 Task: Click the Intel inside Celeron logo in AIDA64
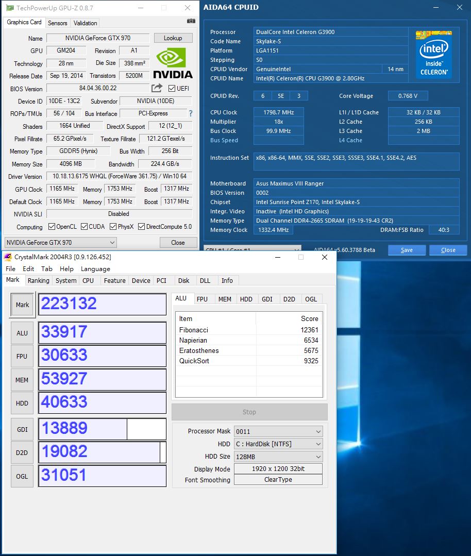[x=433, y=55]
